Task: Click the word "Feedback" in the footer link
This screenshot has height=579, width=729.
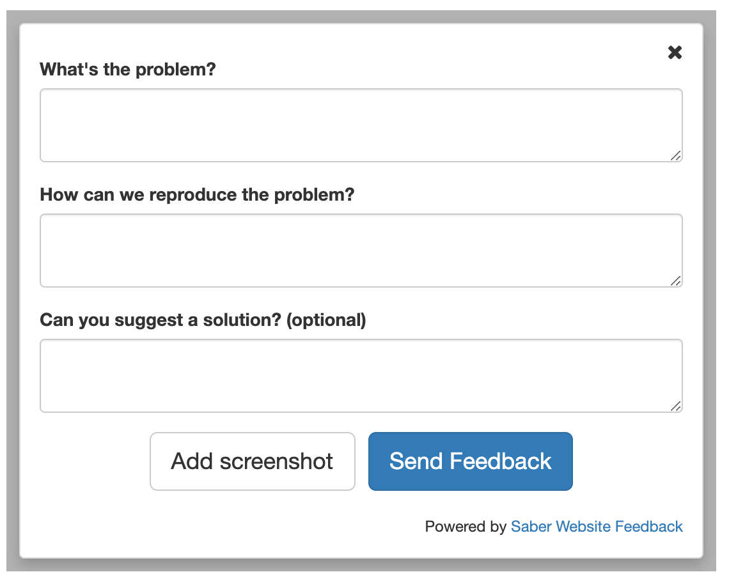Action: 648,527
